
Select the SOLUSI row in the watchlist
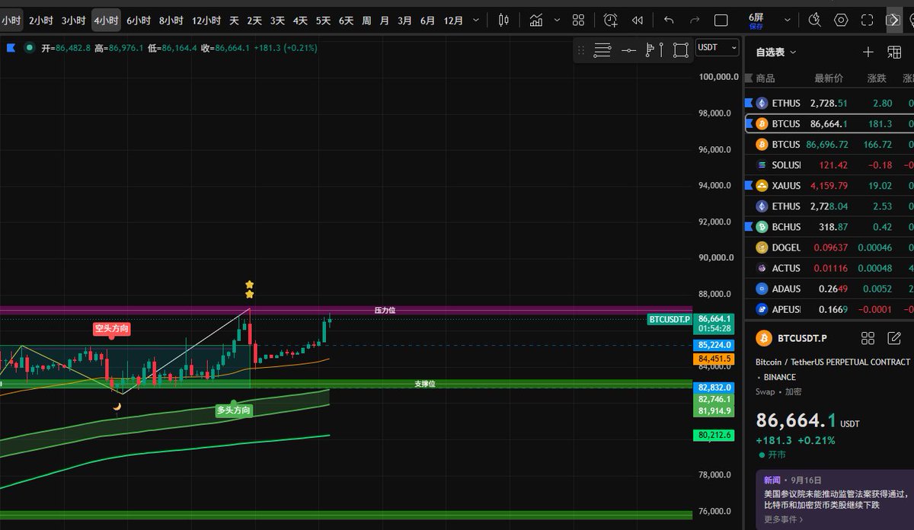coord(829,164)
